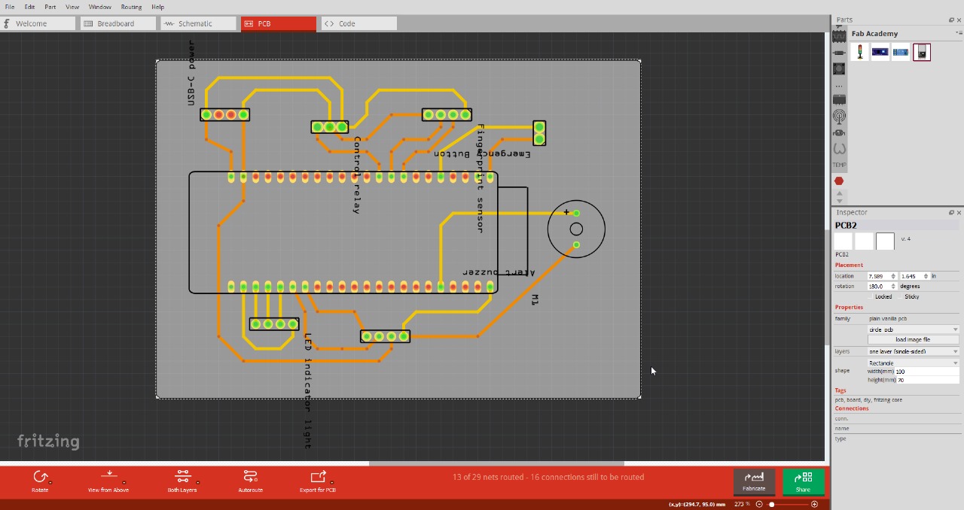Viewport: 964px width, 510px height.
Task: Expand the circle pcb family dropdown
Action: coord(913,329)
